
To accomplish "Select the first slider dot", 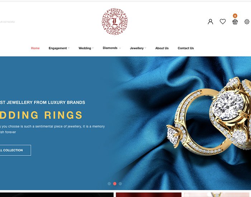I will click(109, 183).
